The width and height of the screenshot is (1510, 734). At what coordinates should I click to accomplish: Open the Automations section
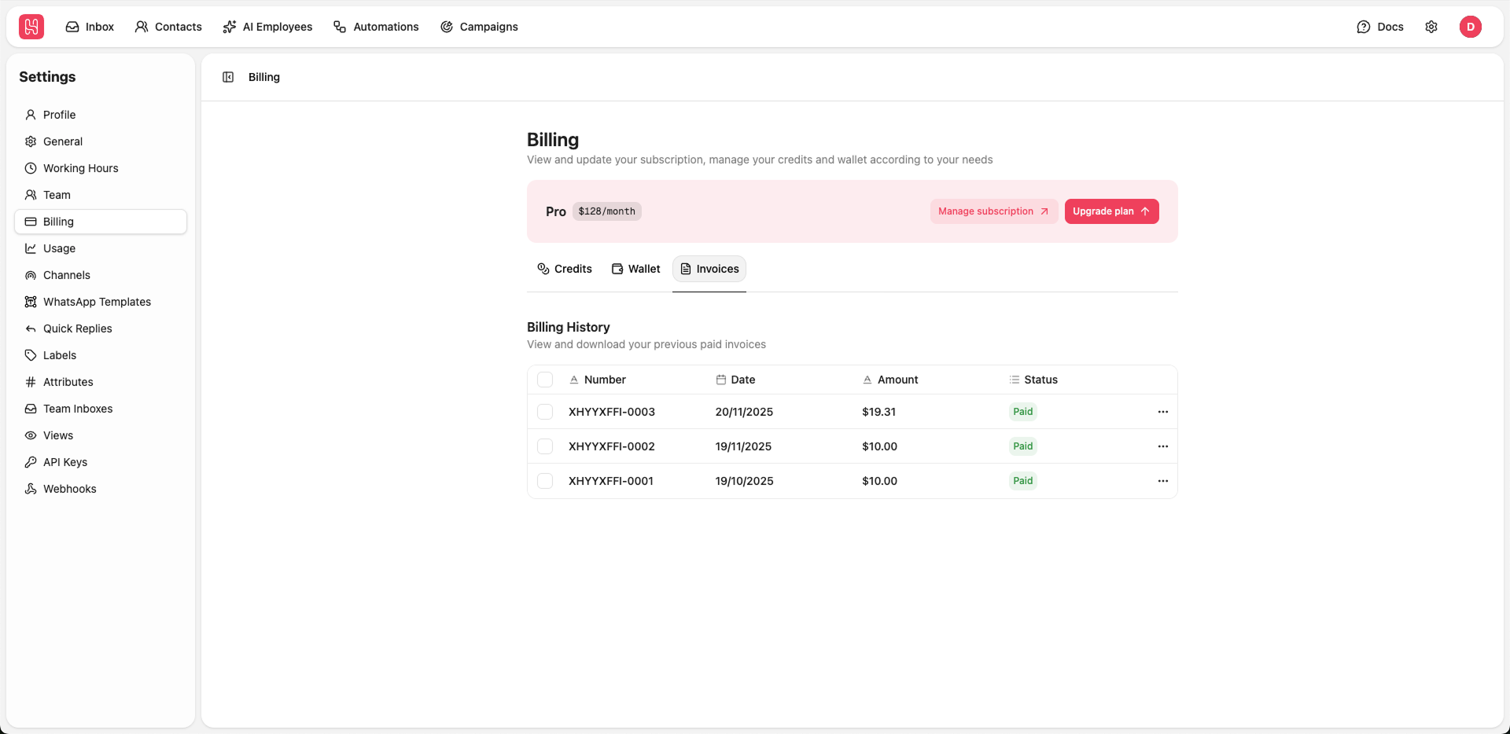376,27
